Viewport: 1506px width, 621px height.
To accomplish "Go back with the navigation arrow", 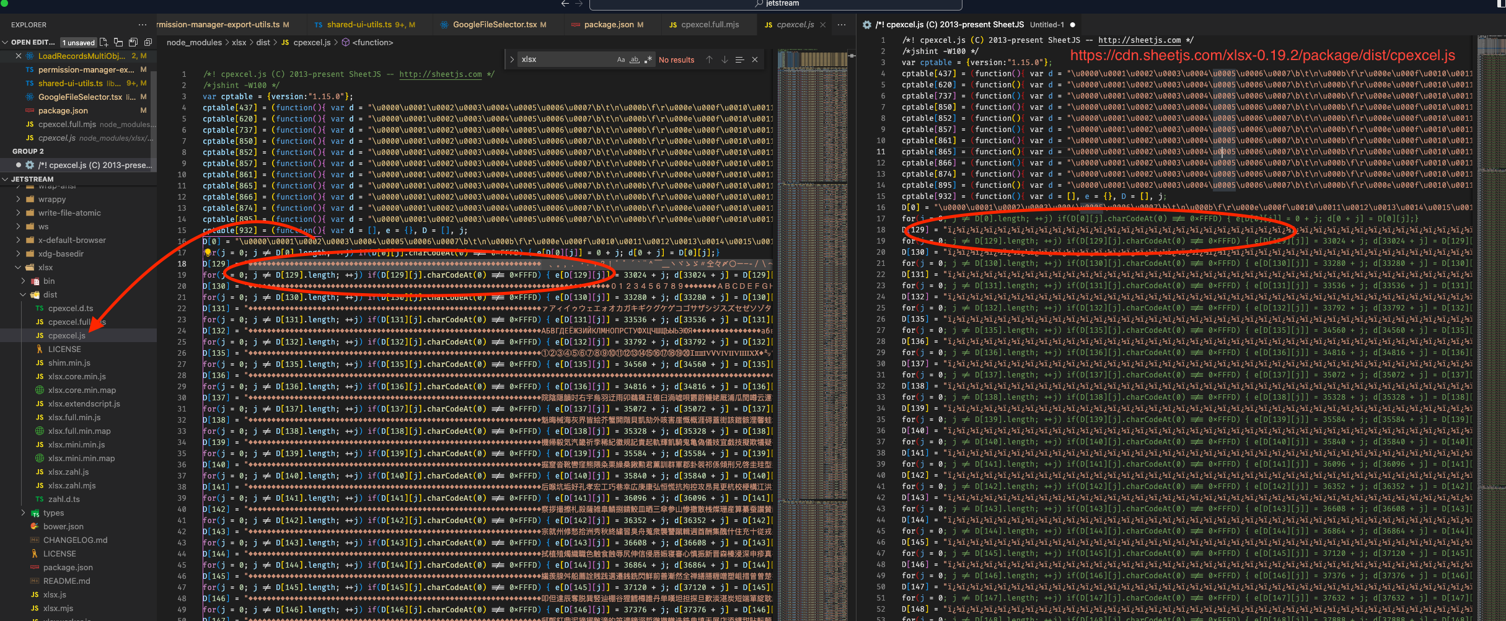I will coord(565,4).
